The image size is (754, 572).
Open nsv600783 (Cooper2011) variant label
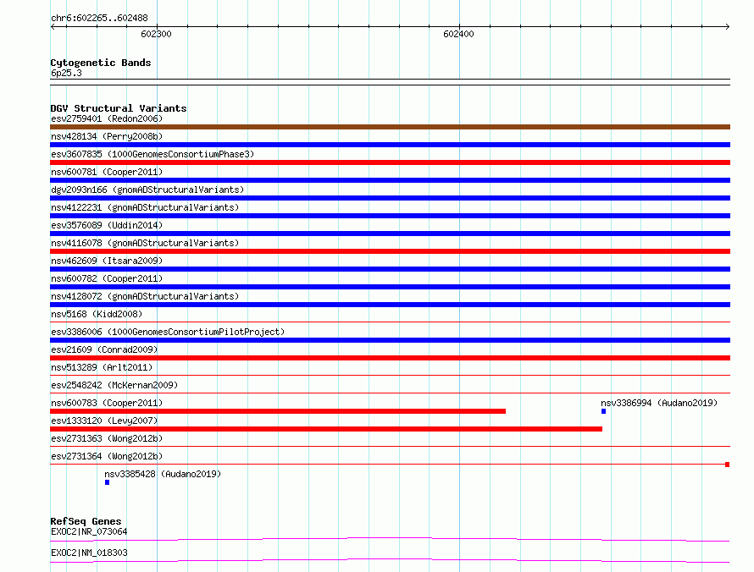[107, 403]
